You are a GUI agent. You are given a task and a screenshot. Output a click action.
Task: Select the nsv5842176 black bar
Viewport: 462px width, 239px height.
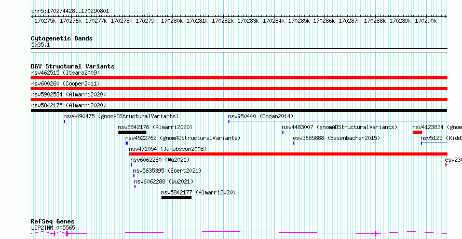tap(132, 132)
